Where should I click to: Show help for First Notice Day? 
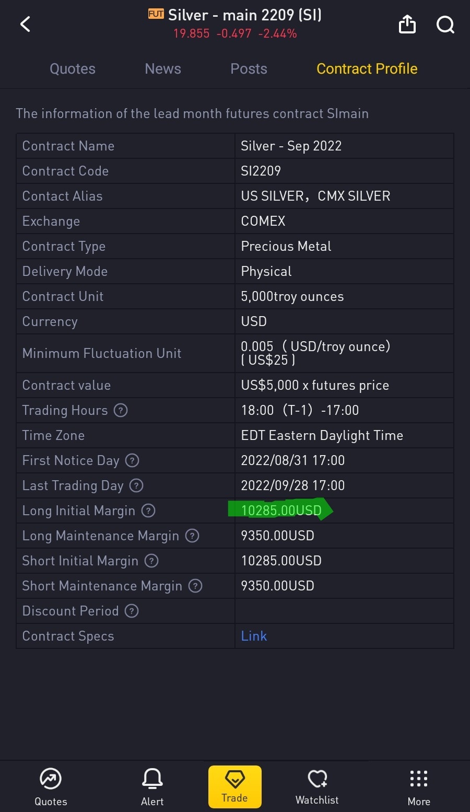132,460
